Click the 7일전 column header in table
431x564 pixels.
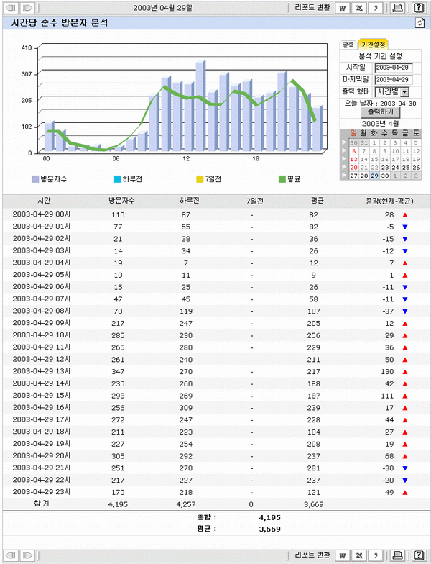[x=255, y=201]
